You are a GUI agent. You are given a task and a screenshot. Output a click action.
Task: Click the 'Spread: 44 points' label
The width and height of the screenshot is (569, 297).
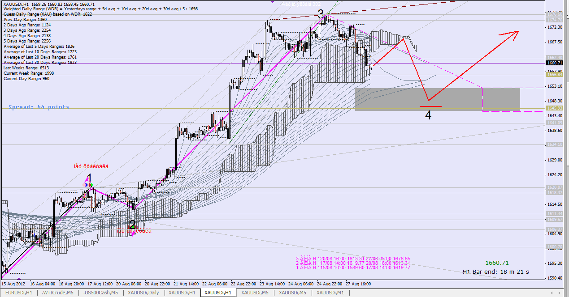point(39,107)
